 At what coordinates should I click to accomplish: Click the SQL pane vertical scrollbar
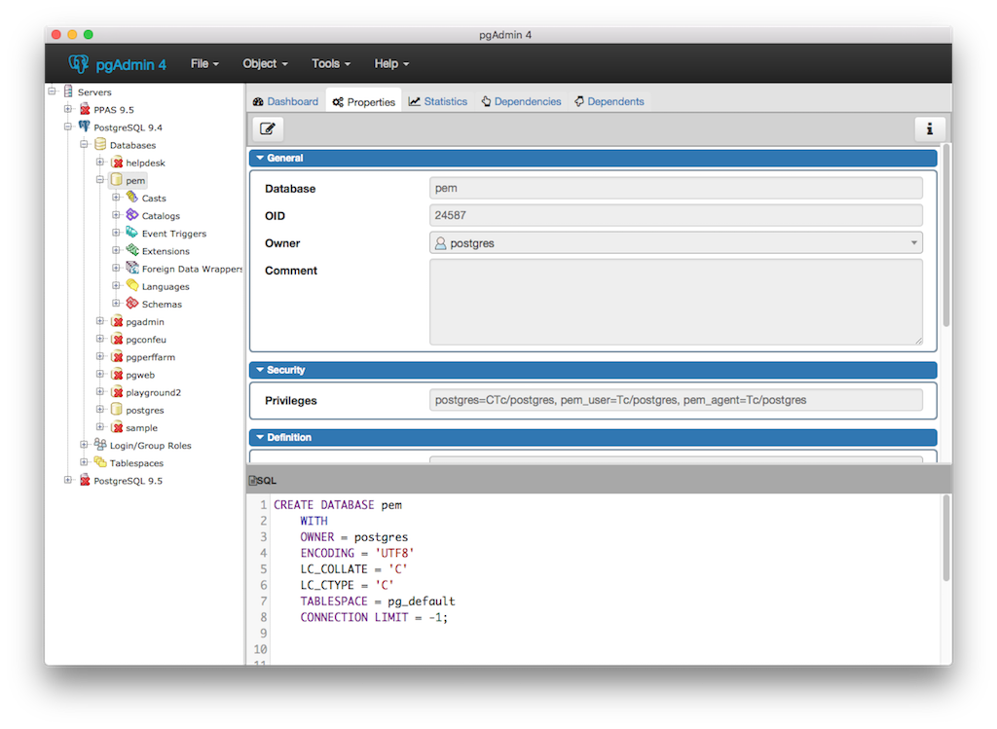(946, 537)
